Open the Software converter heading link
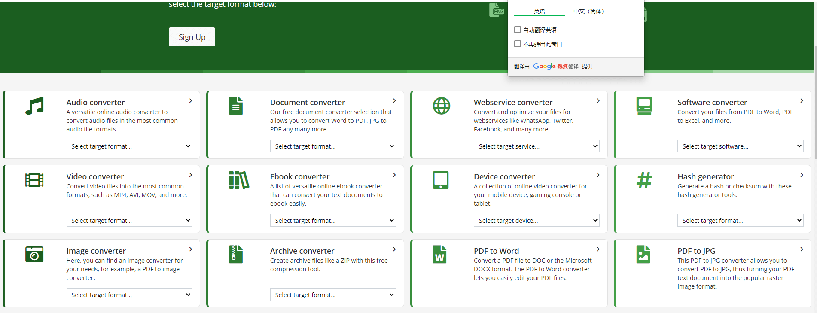The image size is (817, 313). pos(712,102)
